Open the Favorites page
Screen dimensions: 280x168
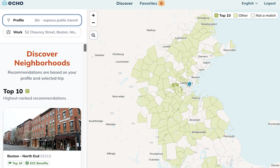click(x=148, y=3)
